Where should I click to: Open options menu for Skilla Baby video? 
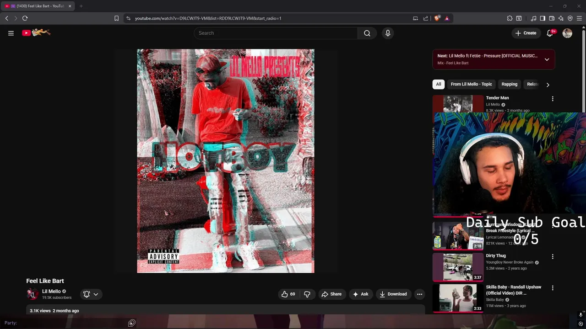click(x=553, y=288)
